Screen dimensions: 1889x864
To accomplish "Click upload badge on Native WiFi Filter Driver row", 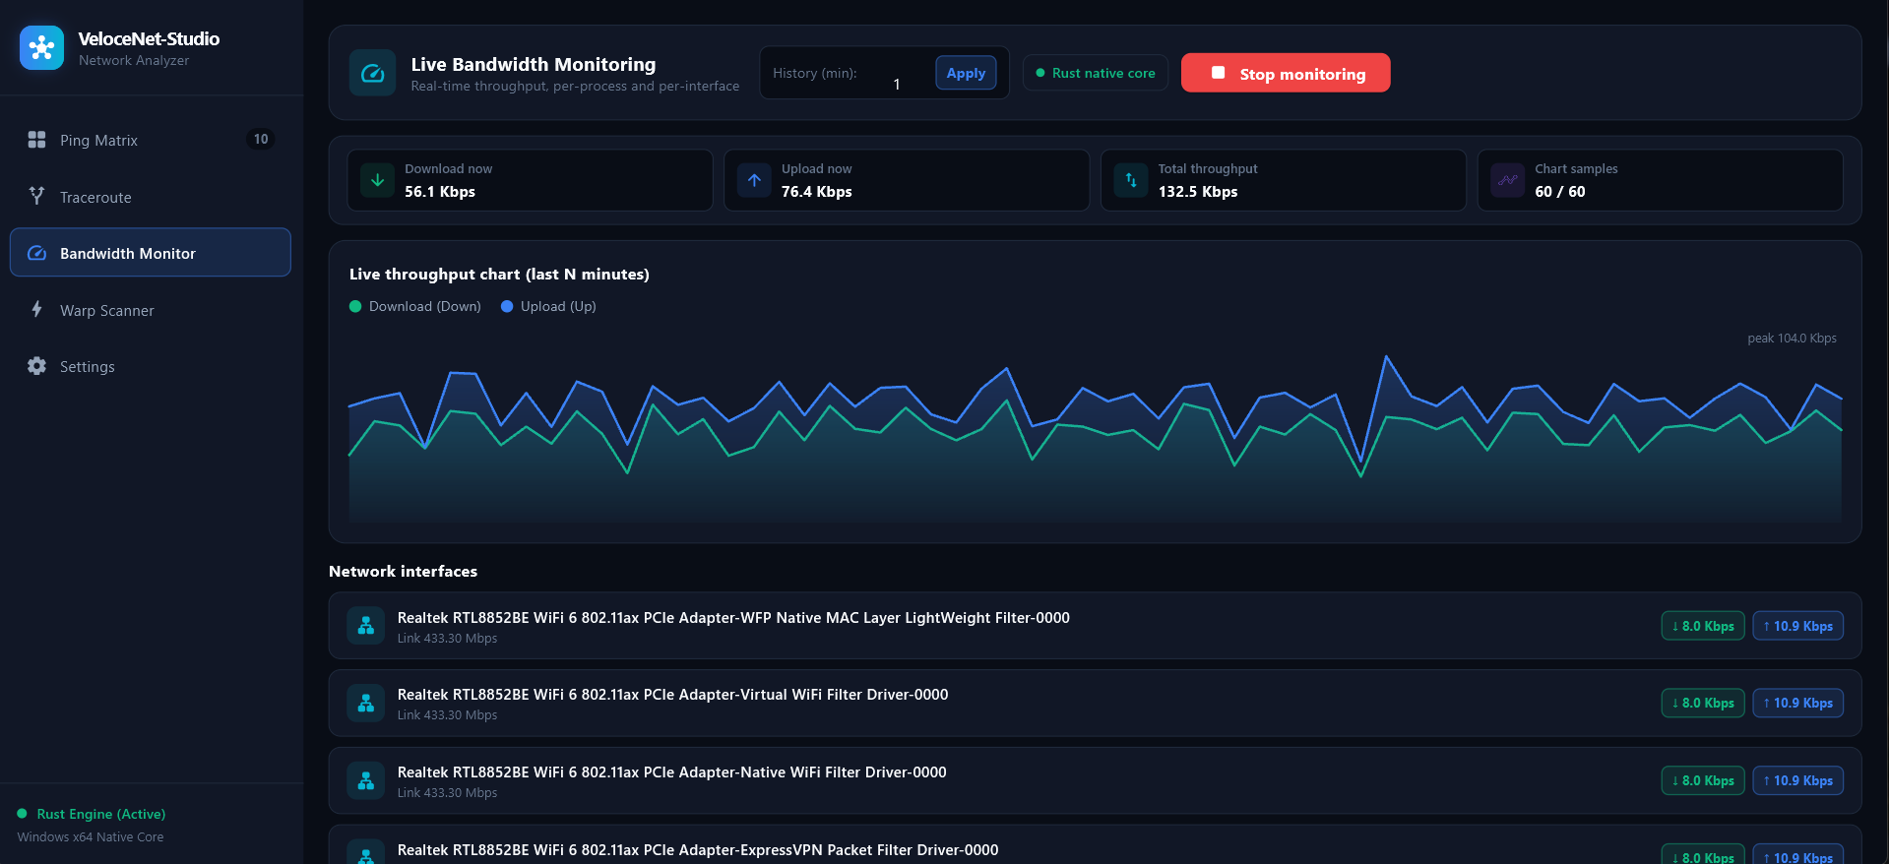I will coord(1798,780).
